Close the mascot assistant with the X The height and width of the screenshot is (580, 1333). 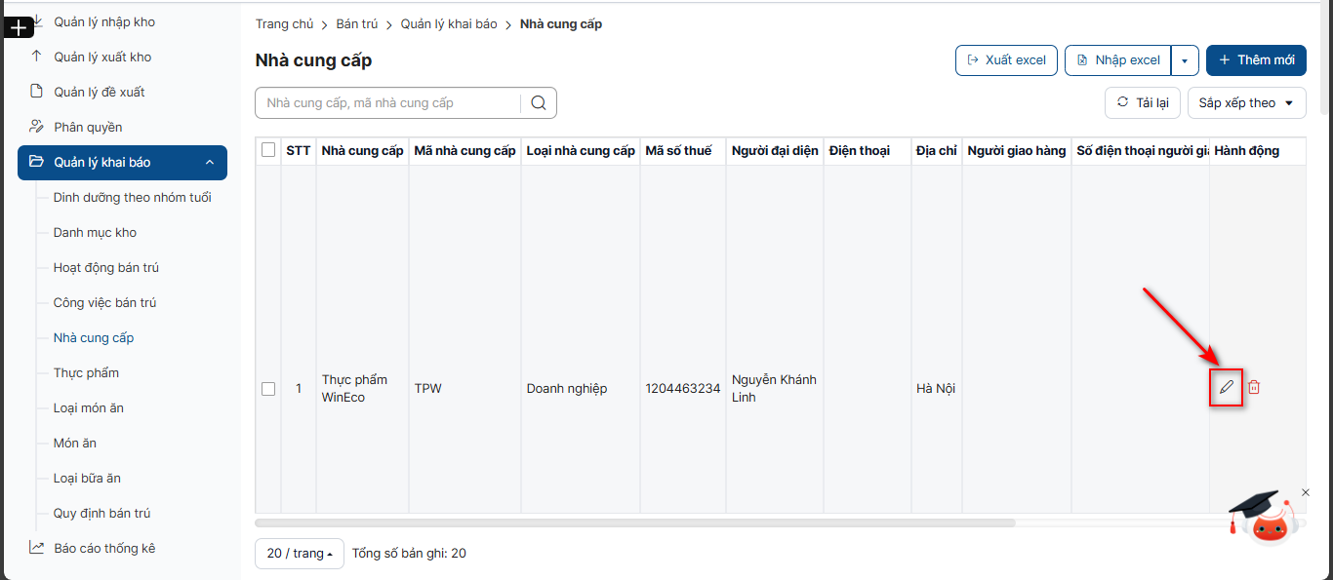pos(1306,492)
